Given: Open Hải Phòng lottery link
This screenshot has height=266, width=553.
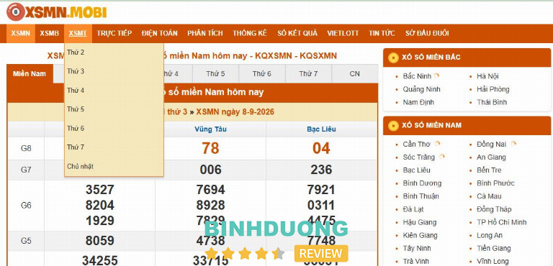Looking at the screenshot, I should point(493,89).
